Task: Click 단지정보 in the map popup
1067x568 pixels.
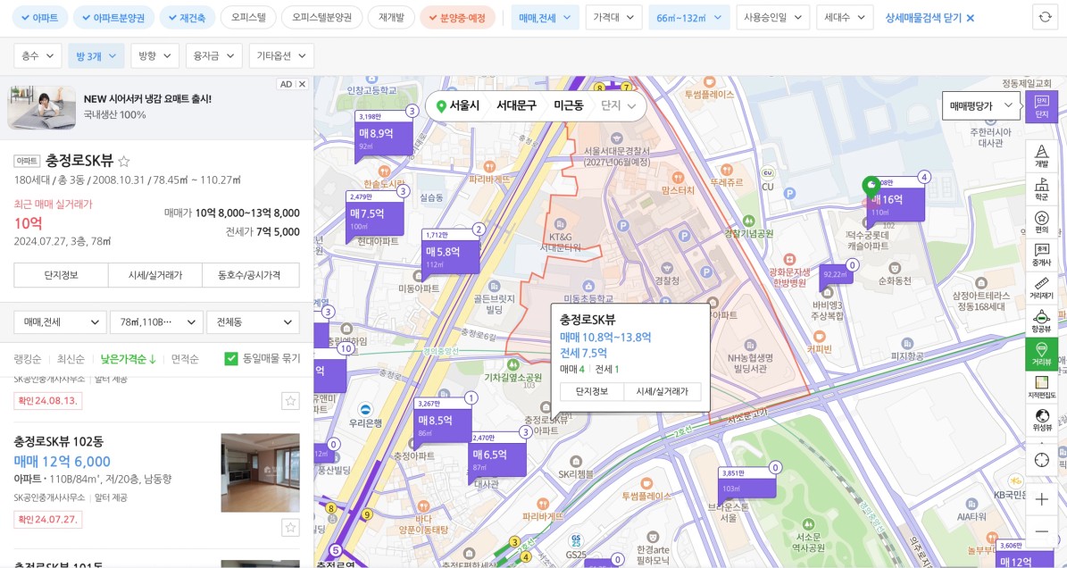Action: (x=591, y=391)
